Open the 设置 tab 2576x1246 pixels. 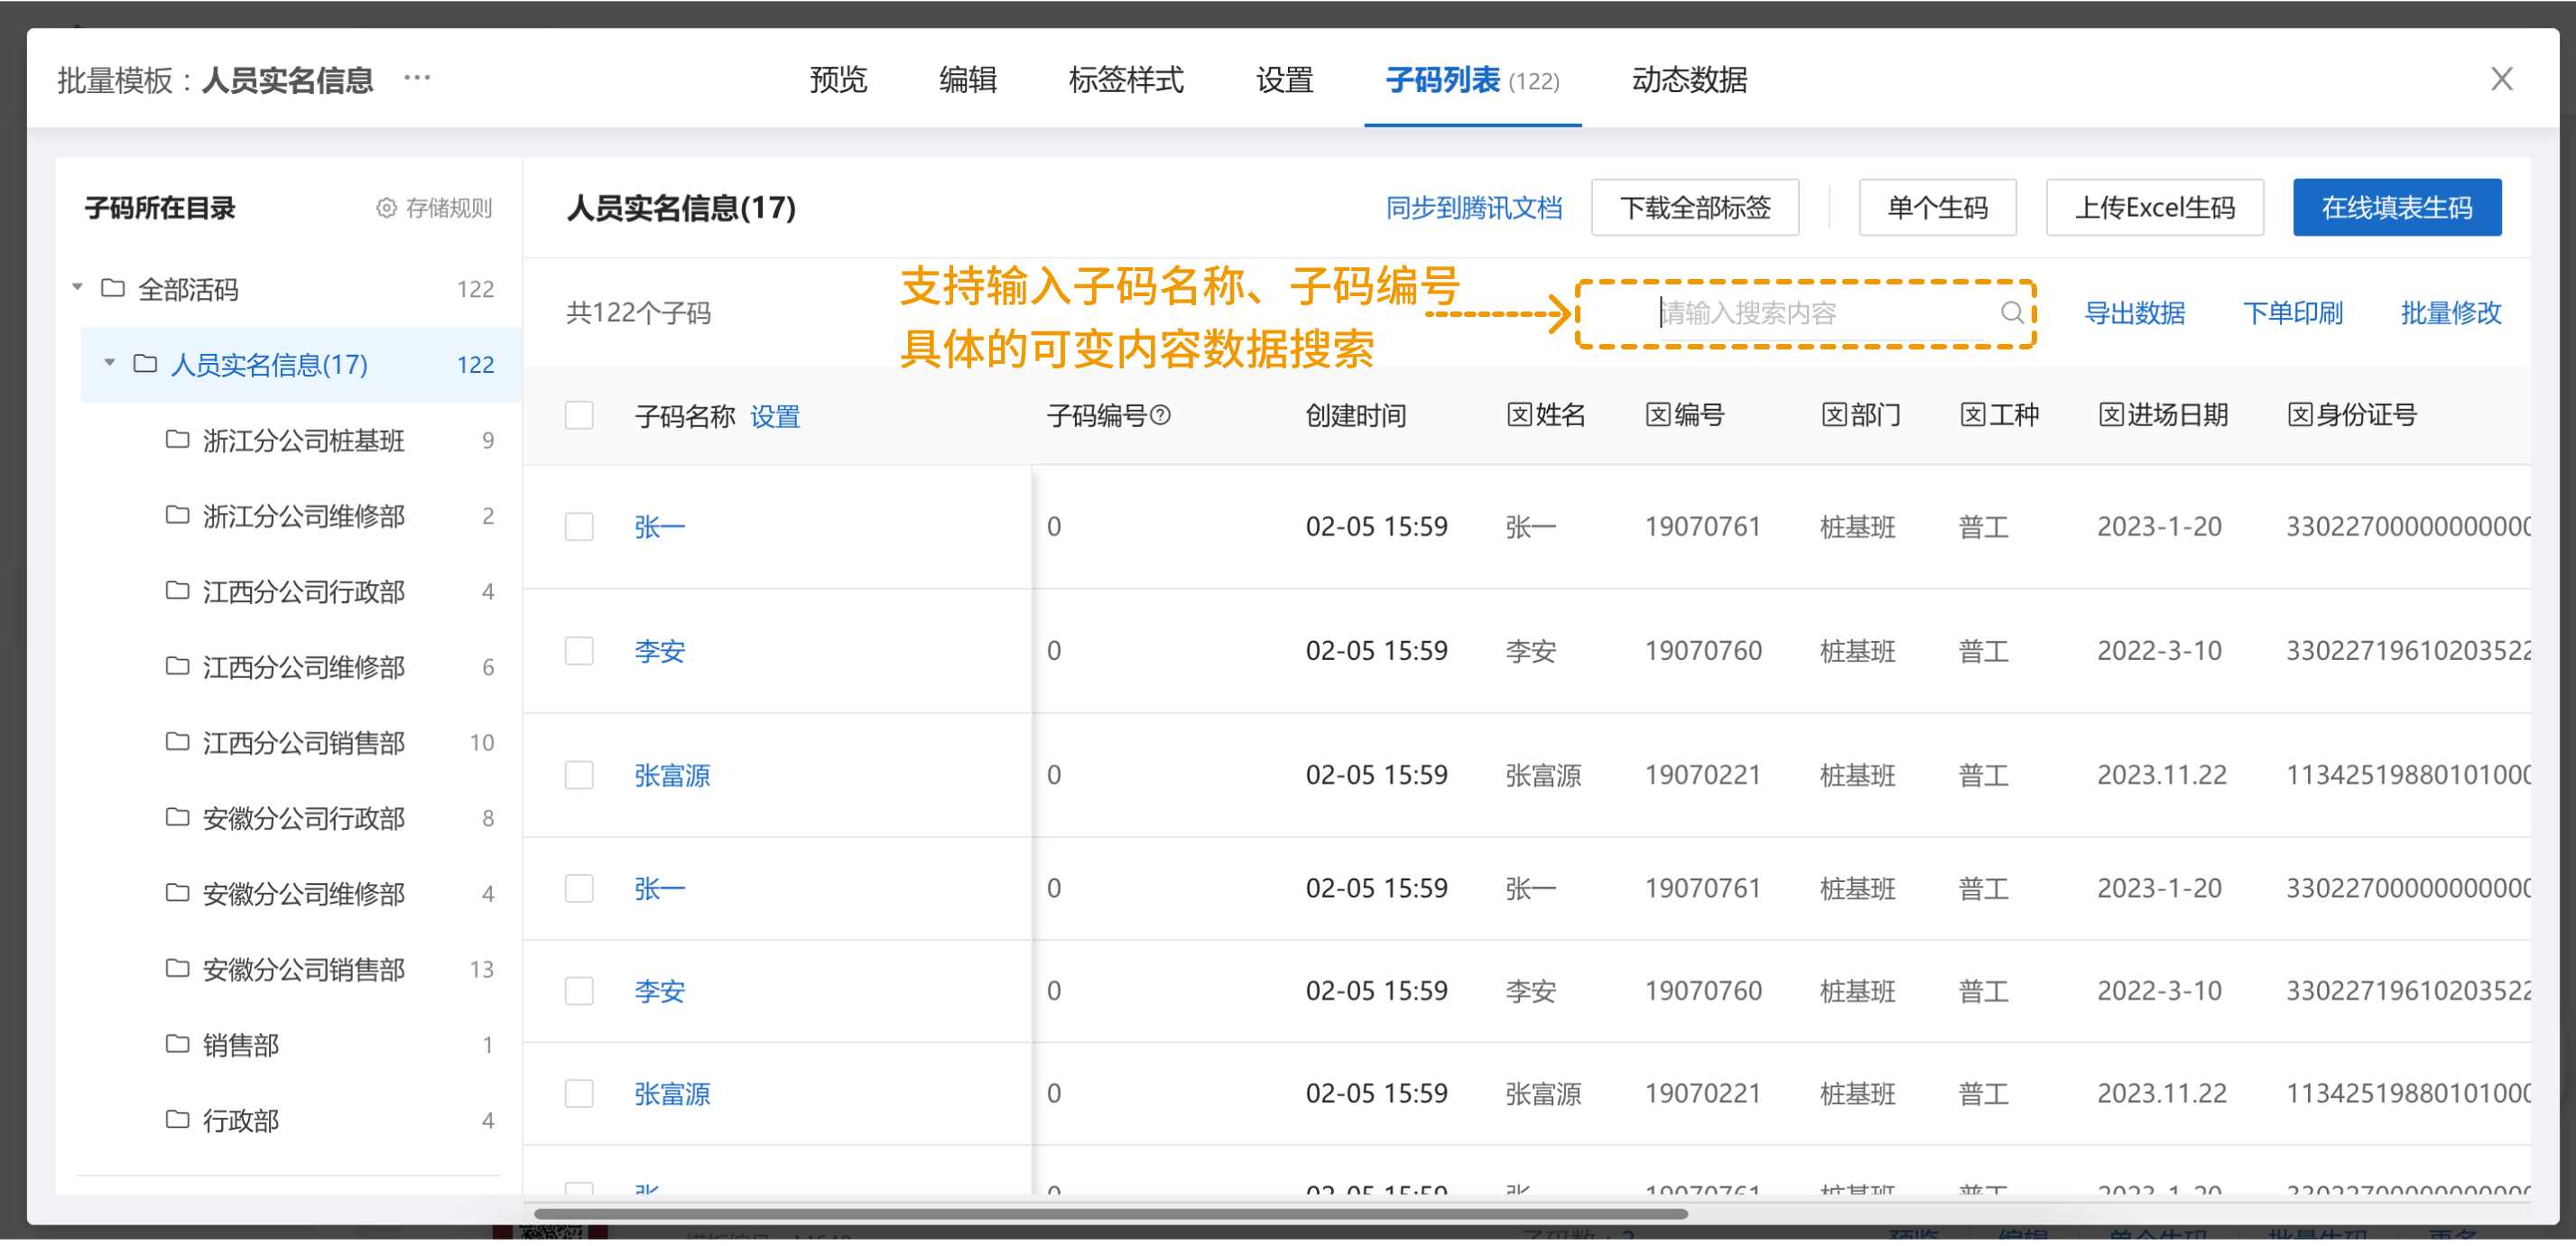[x=1284, y=79]
